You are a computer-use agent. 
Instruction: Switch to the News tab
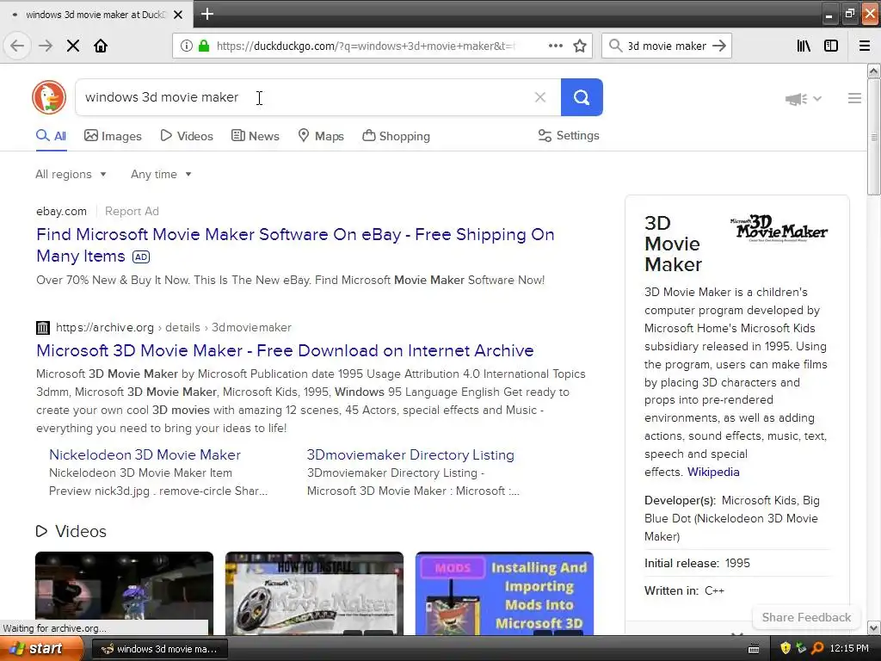click(255, 136)
